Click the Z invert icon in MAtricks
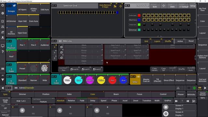 (x=61, y=58)
